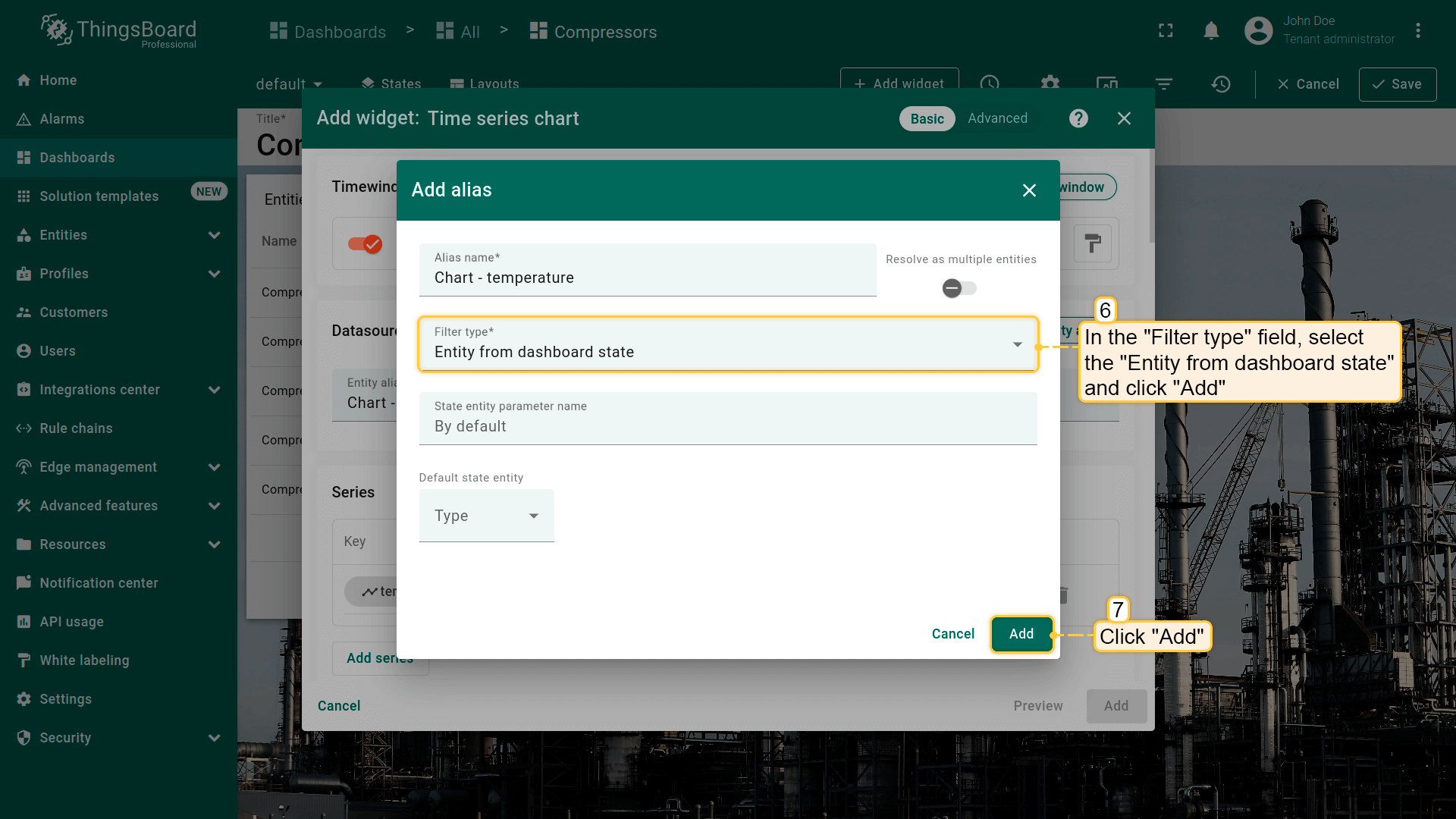Open Rule chains menu item
The width and height of the screenshot is (1456, 819).
[x=76, y=428]
